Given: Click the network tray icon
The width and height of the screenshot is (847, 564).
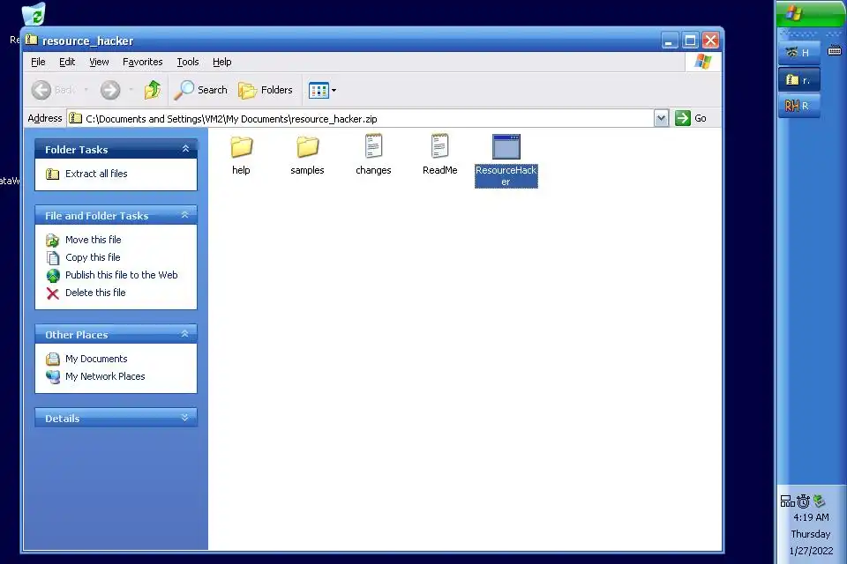Looking at the screenshot, I should [x=787, y=501].
